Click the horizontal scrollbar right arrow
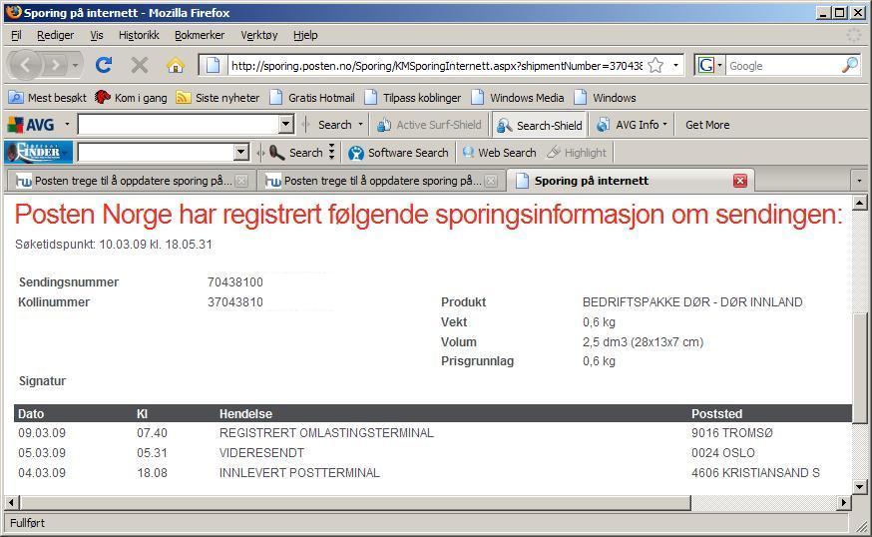Screen dimensions: 872x537 pos(844,502)
